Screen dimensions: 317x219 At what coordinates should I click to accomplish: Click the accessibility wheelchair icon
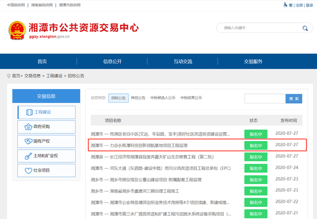point(285,5)
